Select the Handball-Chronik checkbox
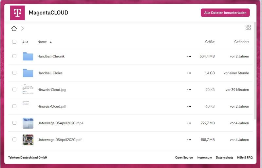The height and width of the screenshot is (168, 262). coord(14,56)
